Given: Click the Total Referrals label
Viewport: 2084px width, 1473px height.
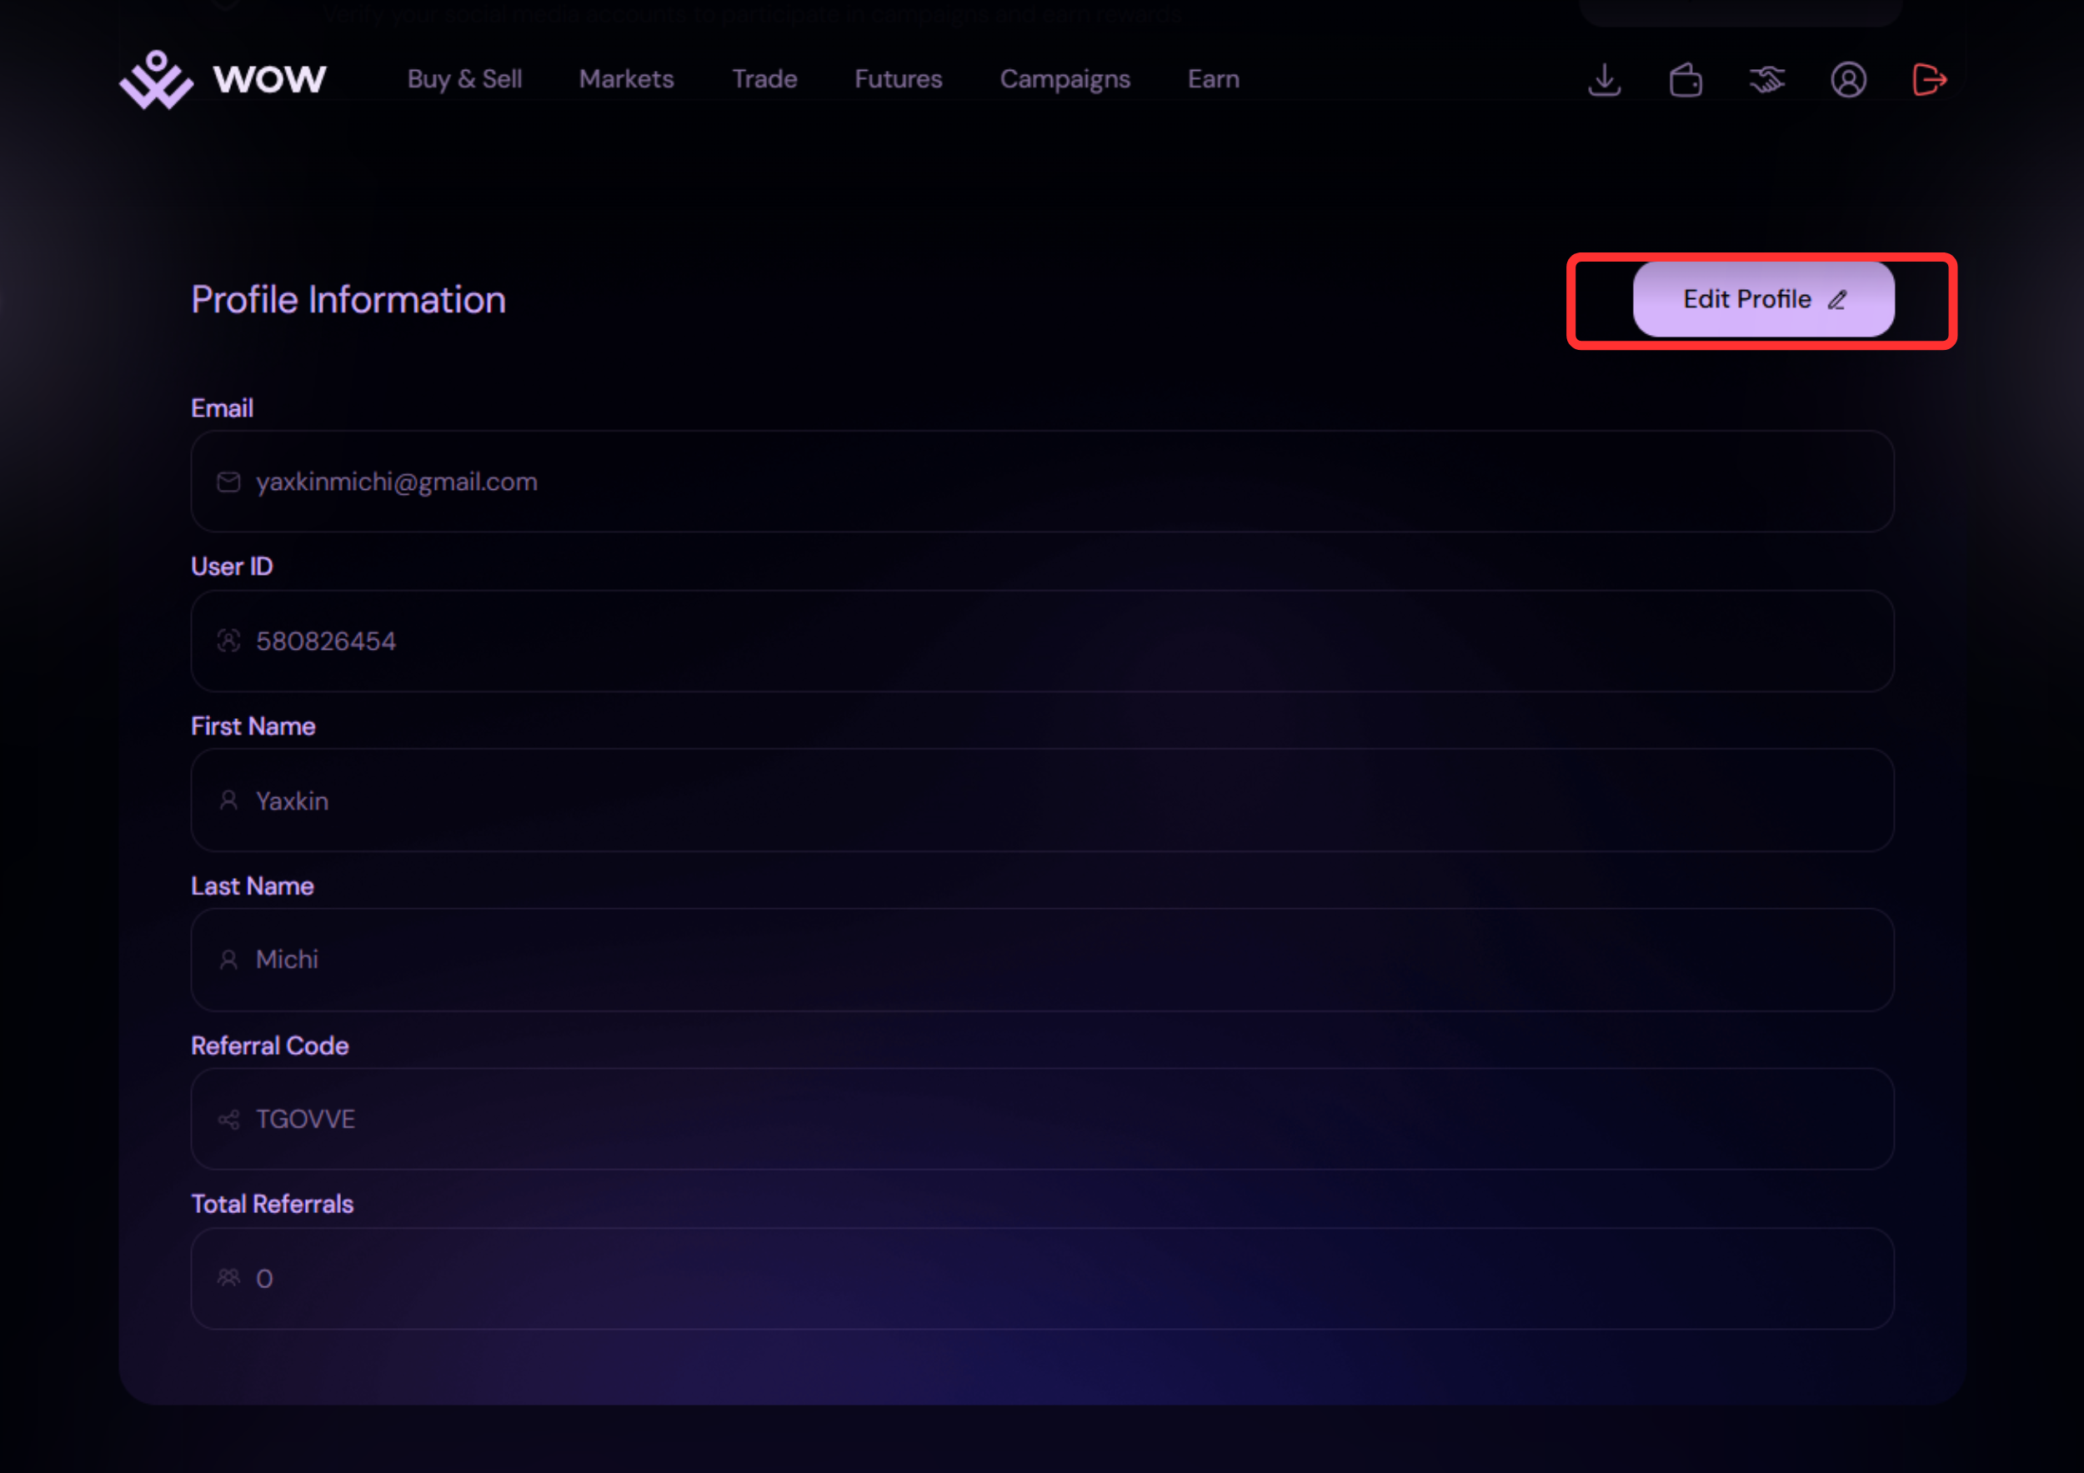Looking at the screenshot, I should point(273,1205).
